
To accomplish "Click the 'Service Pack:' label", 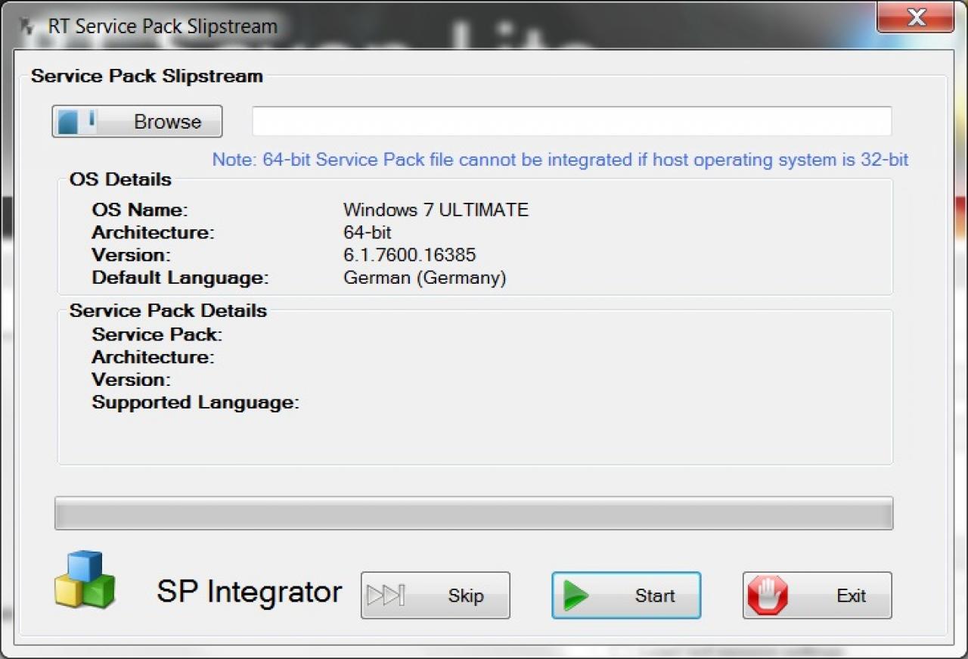I will click(157, 334).
